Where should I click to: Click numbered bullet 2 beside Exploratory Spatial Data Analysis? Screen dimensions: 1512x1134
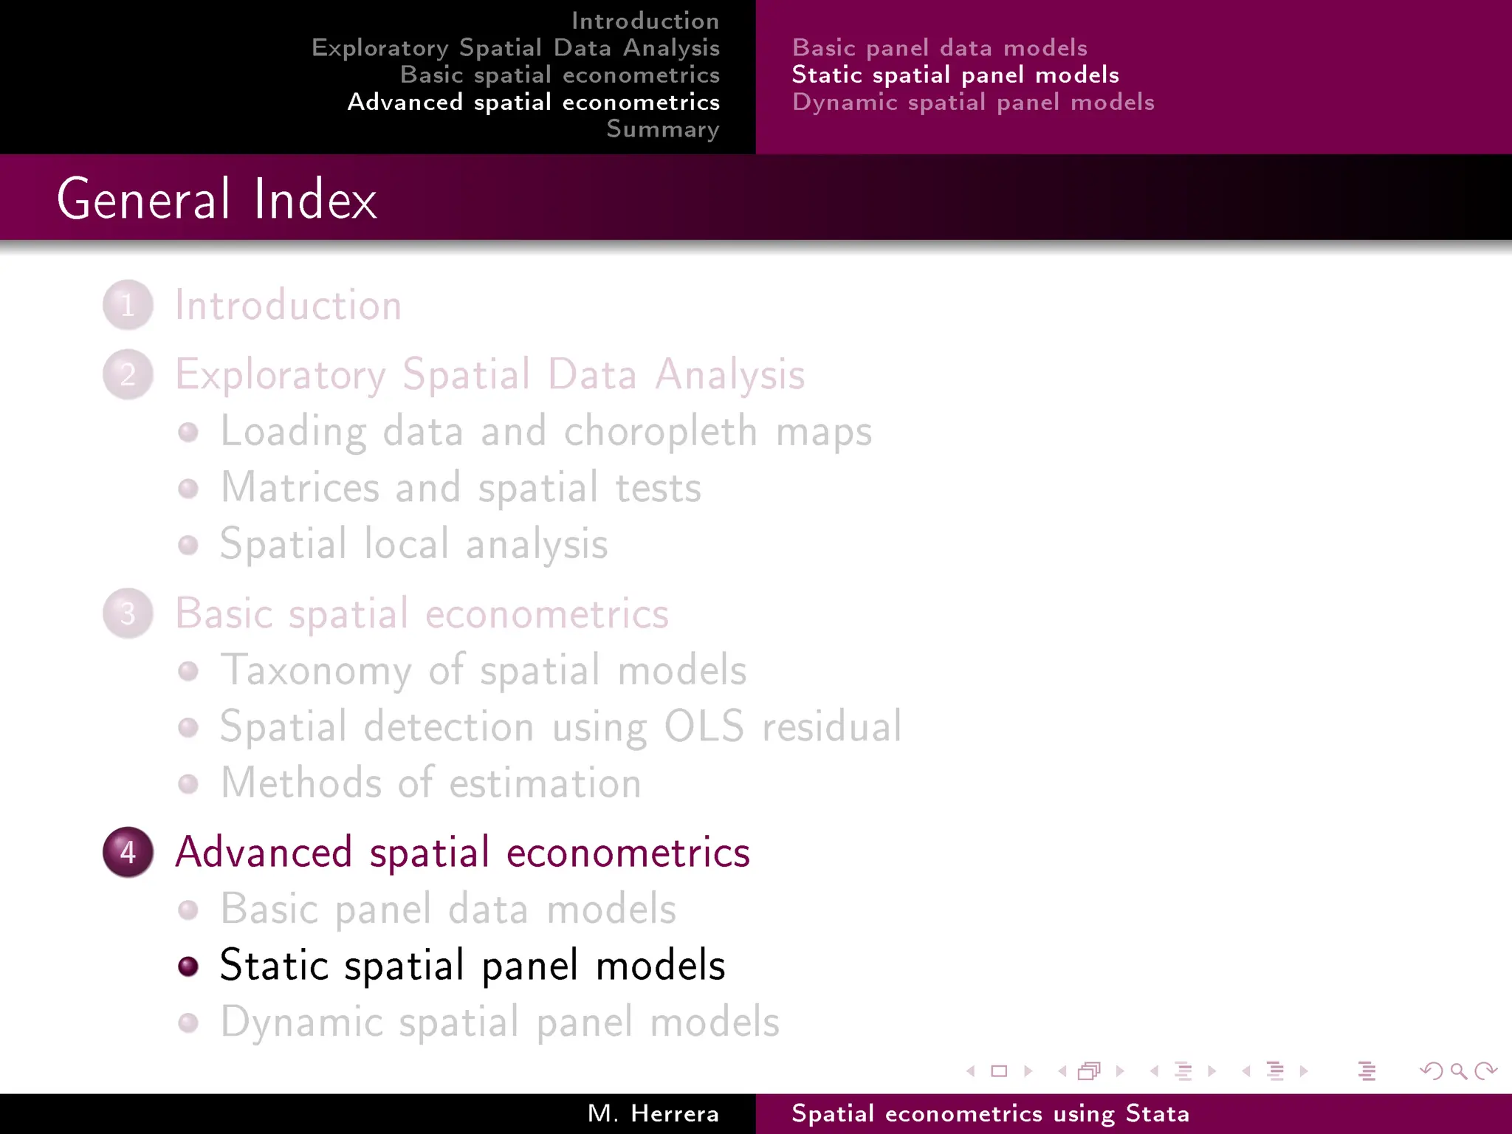tap(128, 374)
